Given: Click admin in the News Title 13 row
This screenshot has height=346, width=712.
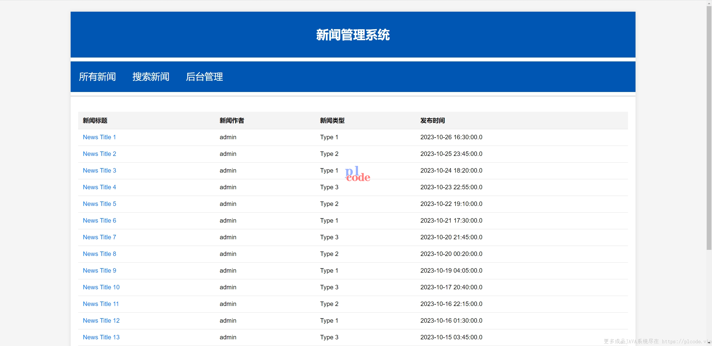Looking at the screenshot, I should (x=228, y=337).
